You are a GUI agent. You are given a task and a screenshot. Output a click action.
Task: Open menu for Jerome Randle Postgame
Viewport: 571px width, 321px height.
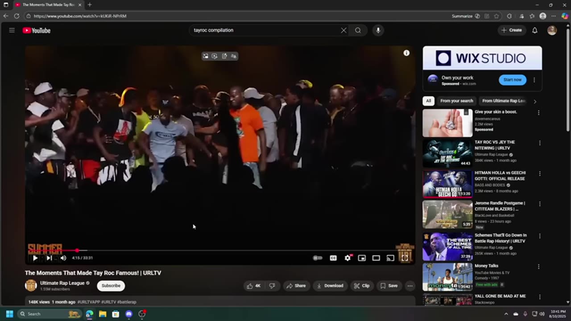click(x=540, y=204)
